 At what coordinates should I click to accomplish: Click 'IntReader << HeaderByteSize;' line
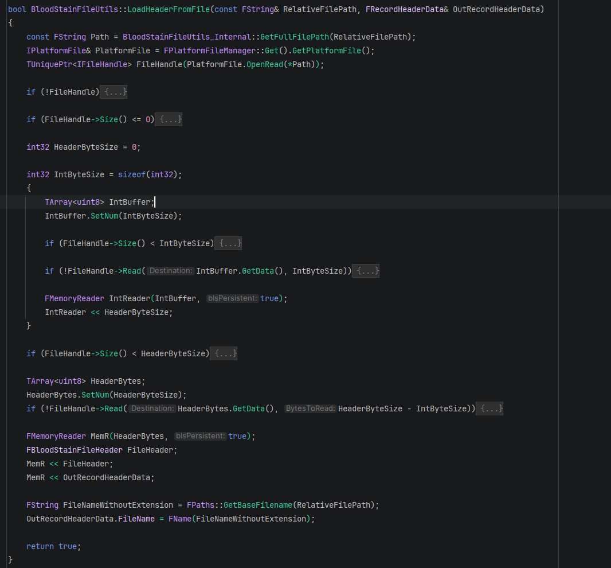click(109, 312)
